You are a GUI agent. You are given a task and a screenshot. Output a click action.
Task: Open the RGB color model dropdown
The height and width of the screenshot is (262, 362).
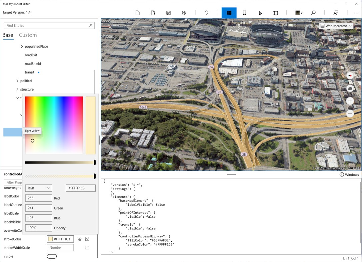(38, 188)
